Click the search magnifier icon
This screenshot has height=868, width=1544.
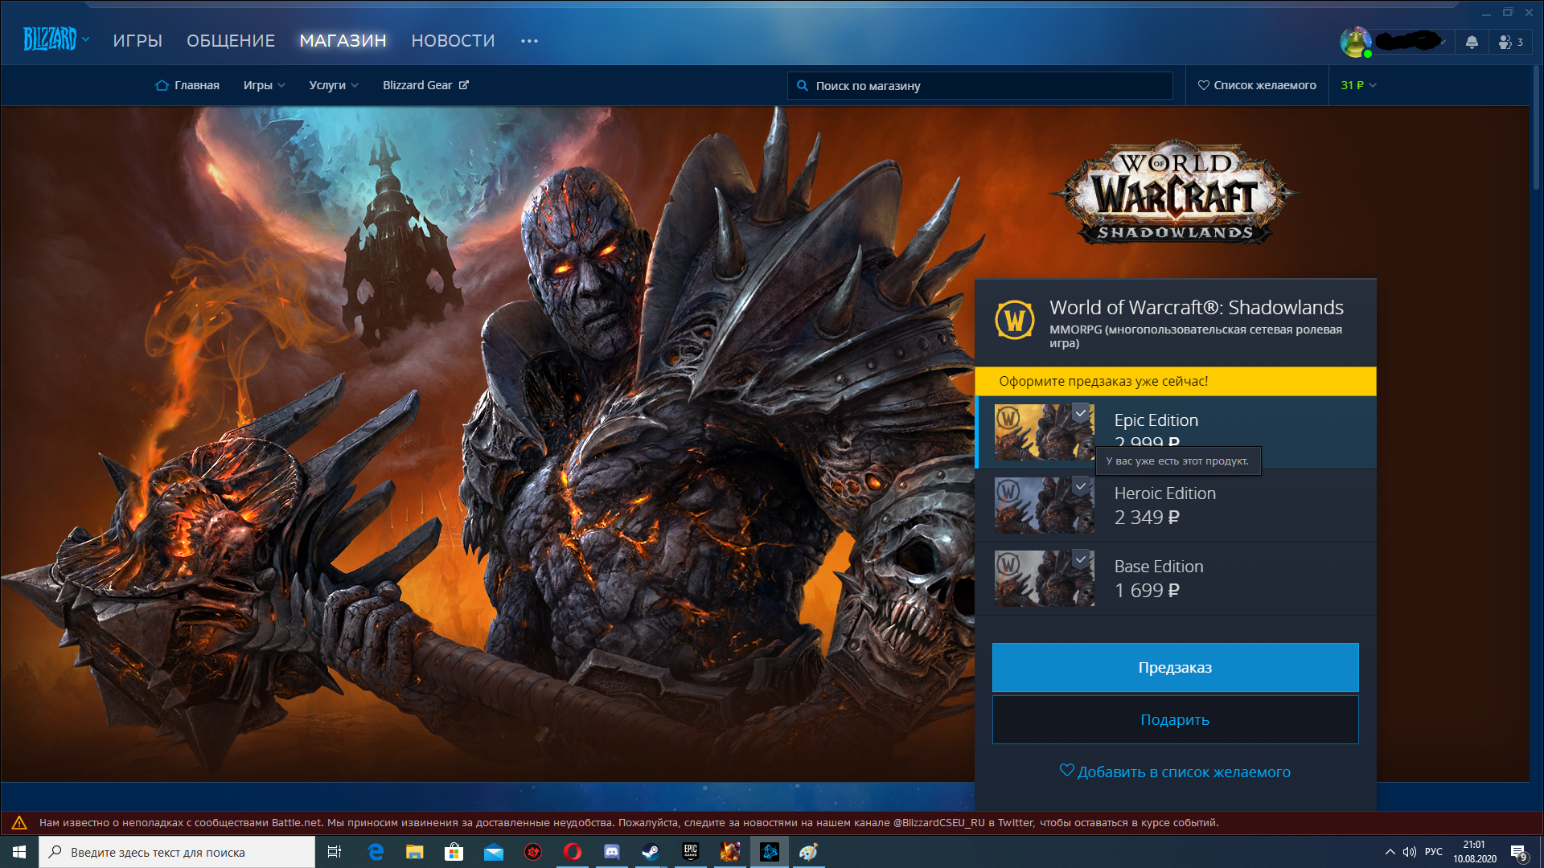tap(802, 85)
